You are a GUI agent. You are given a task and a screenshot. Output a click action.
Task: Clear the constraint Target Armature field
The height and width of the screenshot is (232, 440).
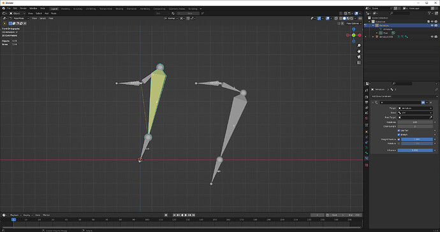[x=430, y=108]
